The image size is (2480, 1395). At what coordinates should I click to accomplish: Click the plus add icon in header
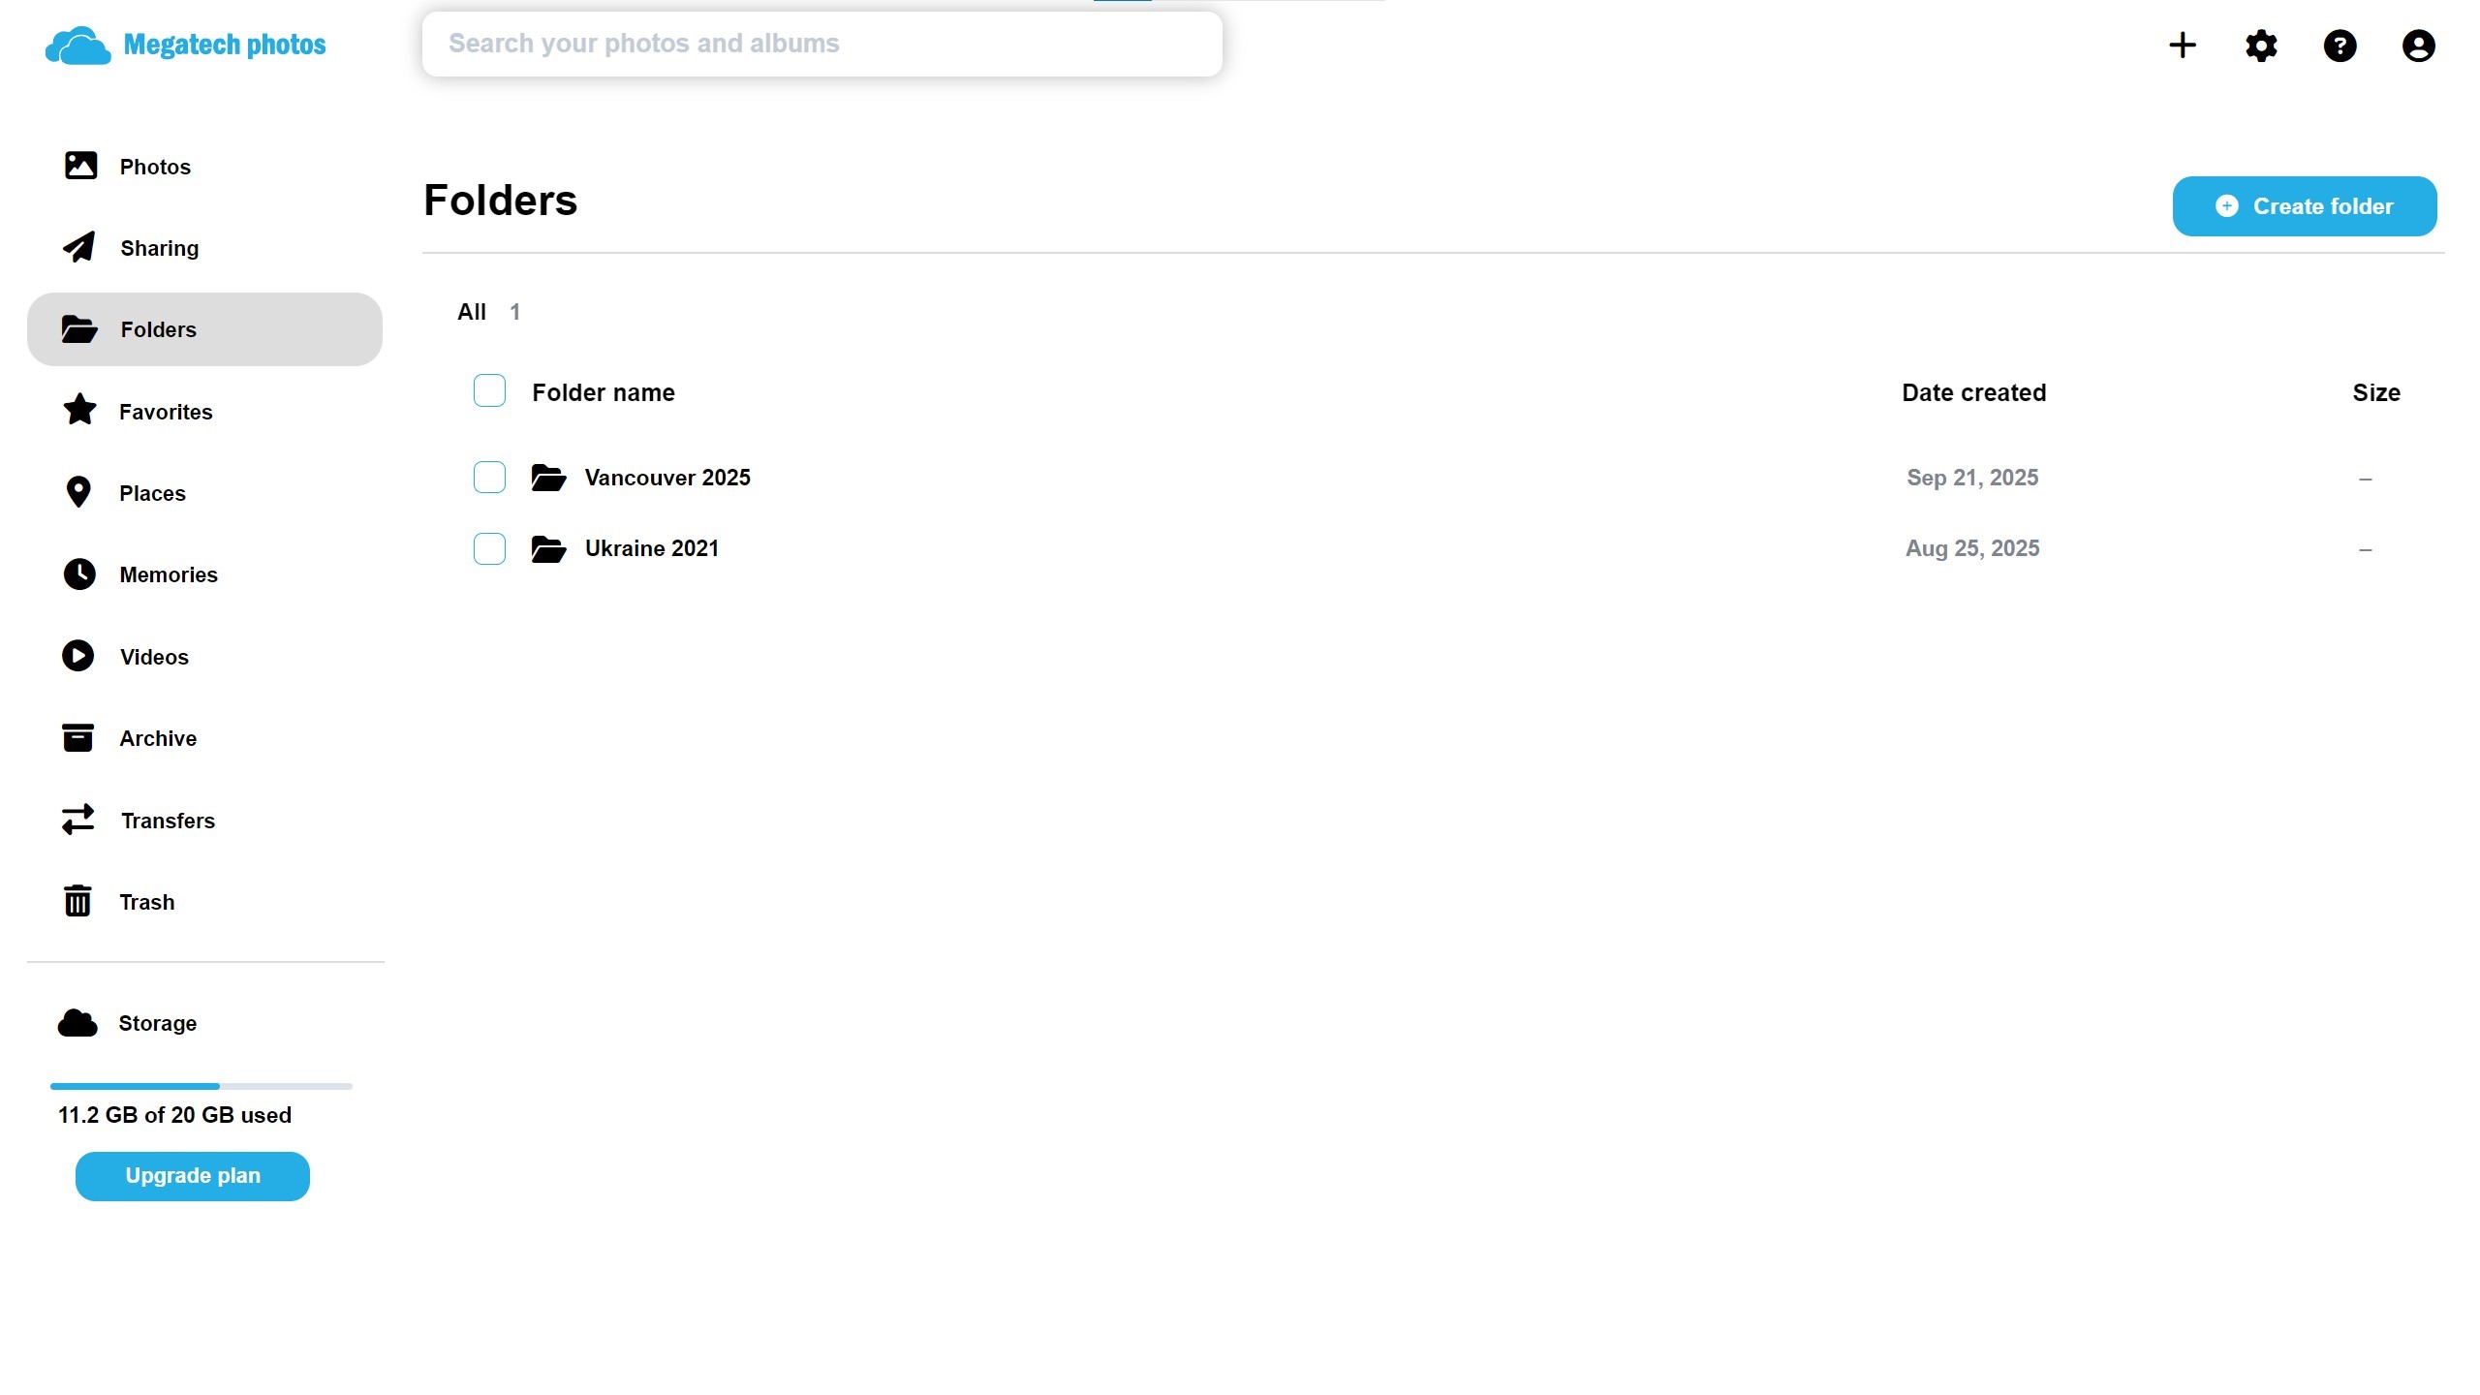[2182, 46]
